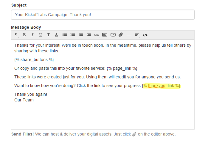The image size is (208, 149).
Task: Click the blank area of message editor
Action: [x=103, y=116]
